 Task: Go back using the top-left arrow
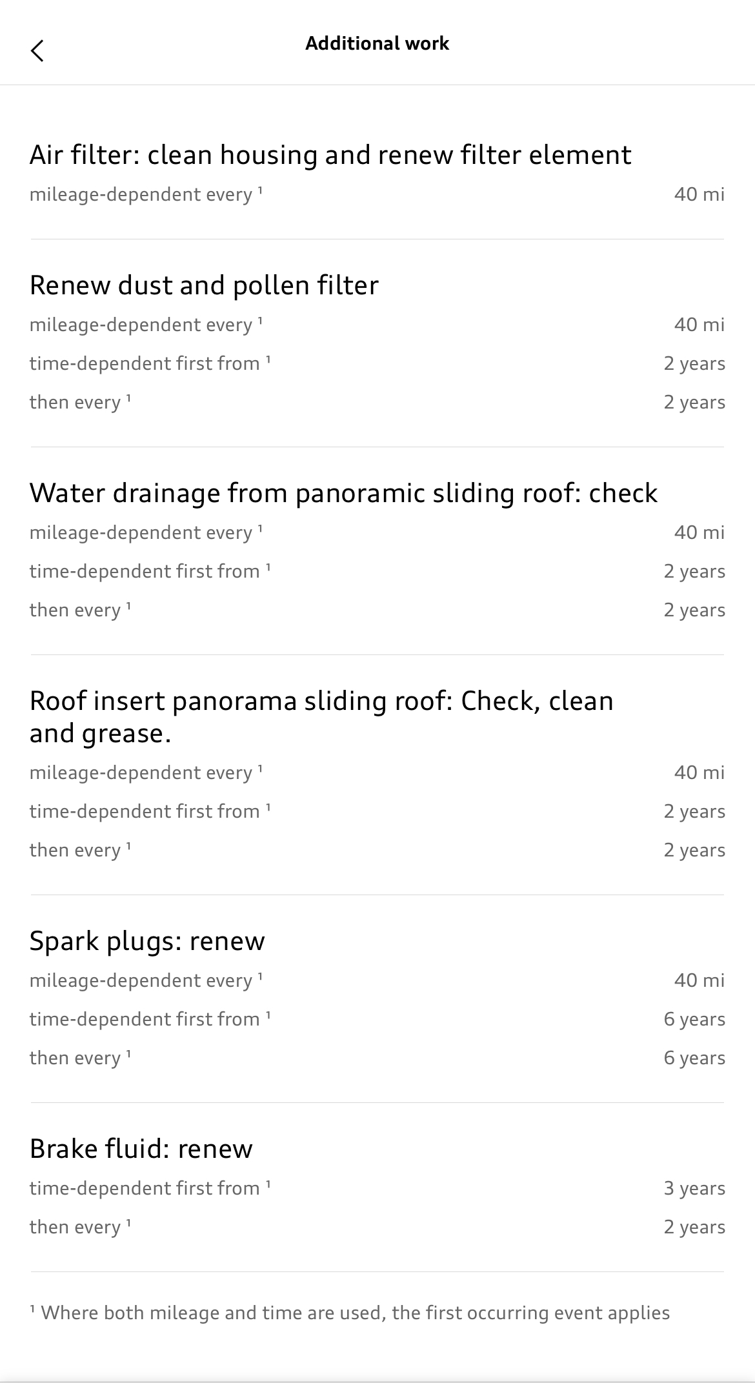[37, 50]
